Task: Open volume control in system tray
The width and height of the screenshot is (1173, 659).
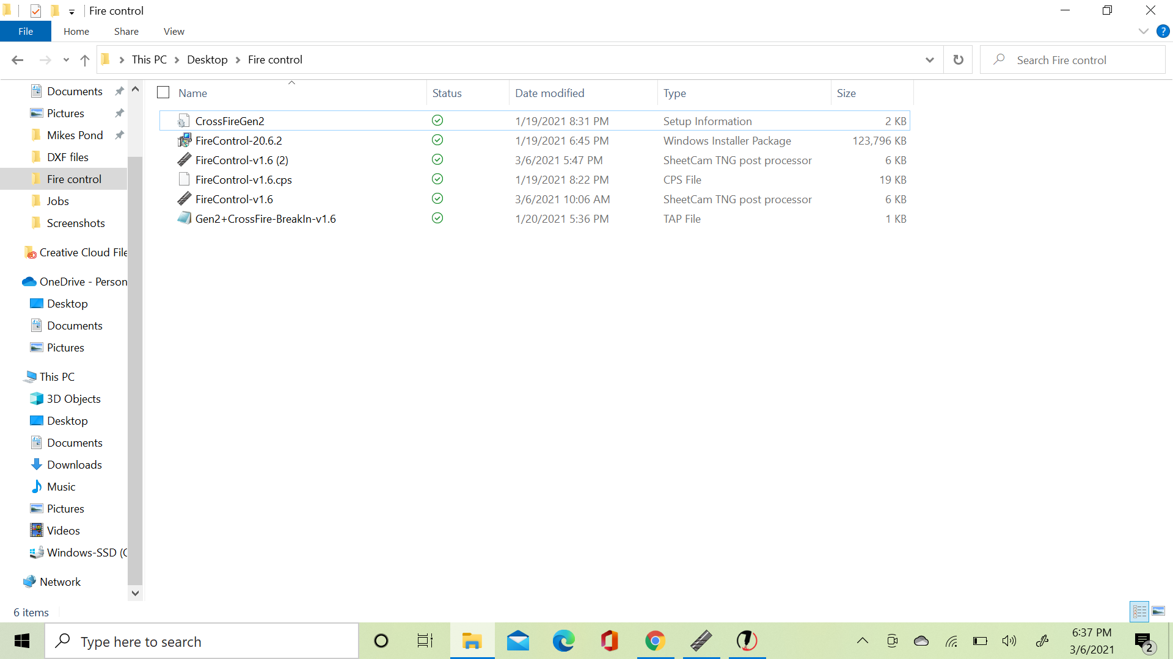Action: pos(1009,641)
